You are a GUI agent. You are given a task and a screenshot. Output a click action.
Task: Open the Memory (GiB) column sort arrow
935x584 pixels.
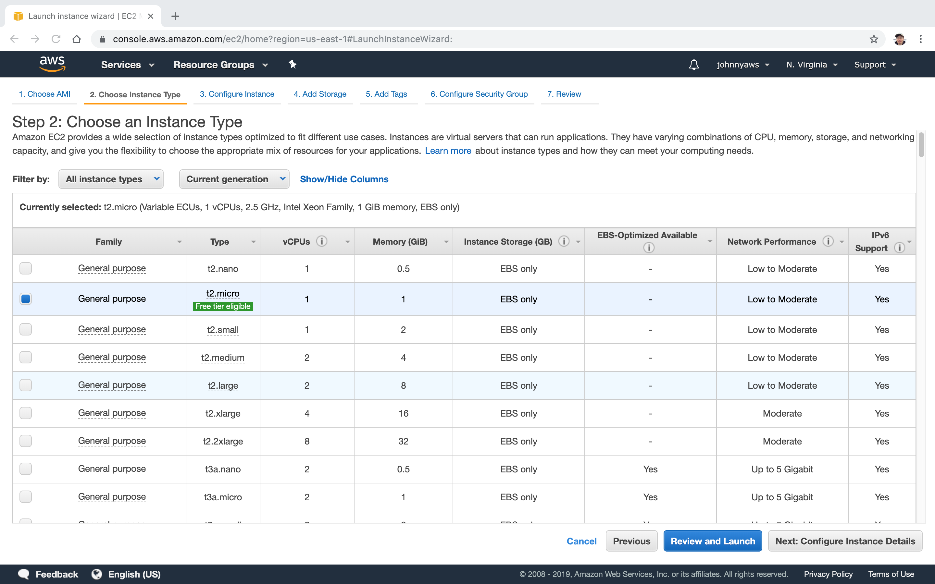[x=446, y=242]
